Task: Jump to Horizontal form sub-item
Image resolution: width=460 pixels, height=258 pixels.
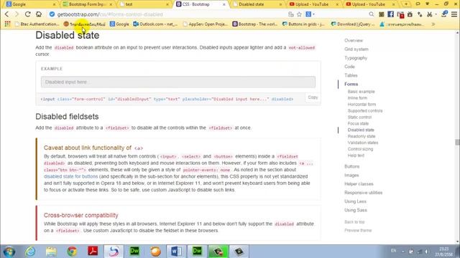Action: [x=362, y=105]
